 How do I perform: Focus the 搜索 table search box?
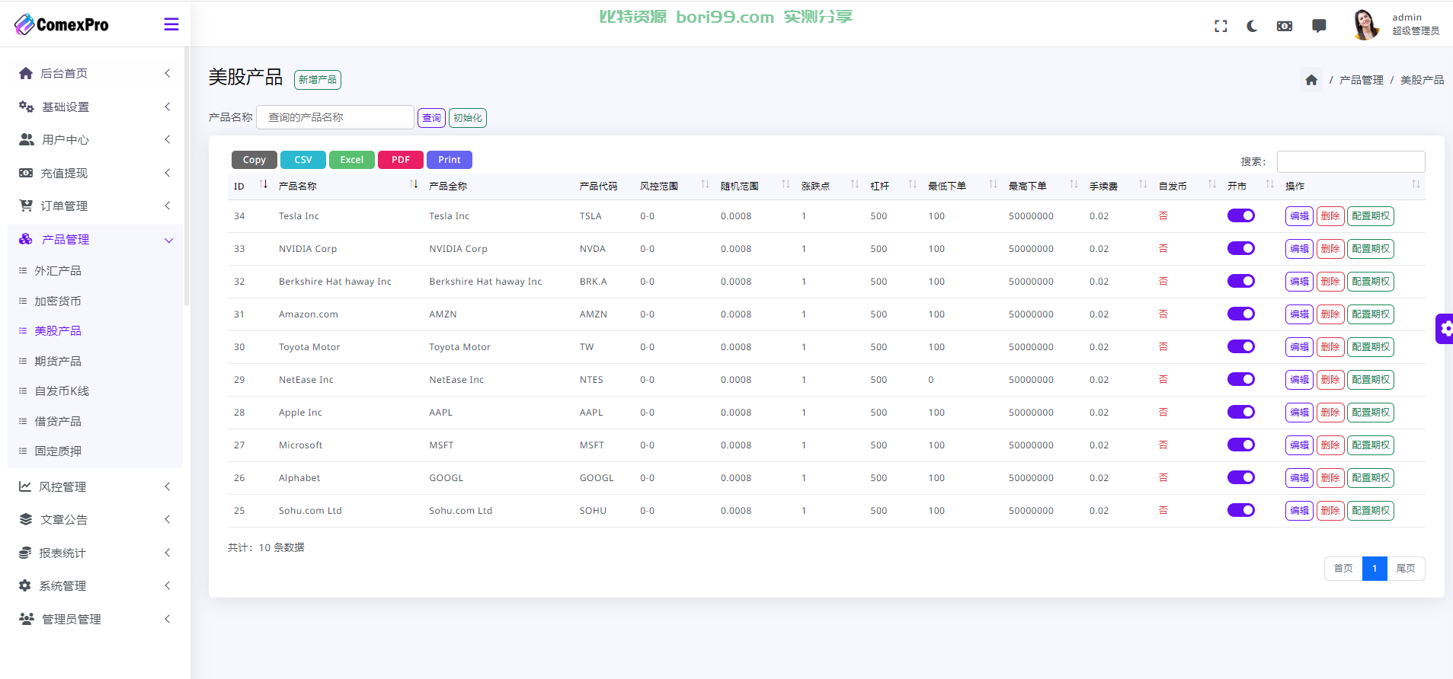tap(1351, 161)
